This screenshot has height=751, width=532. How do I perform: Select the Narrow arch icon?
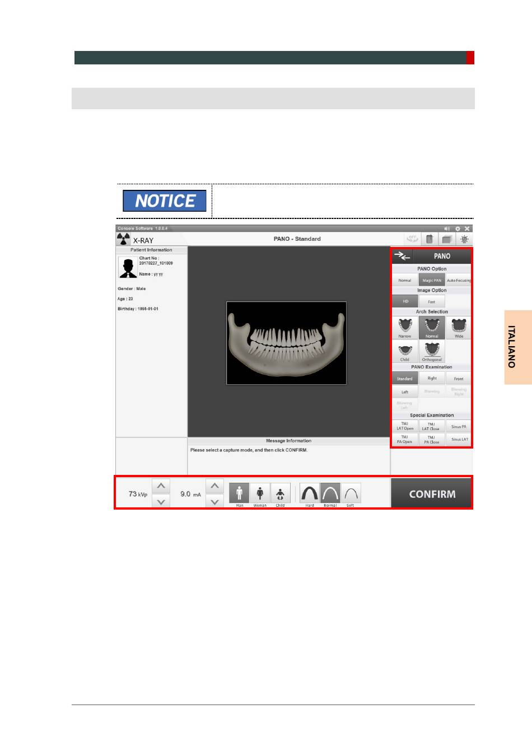point(404,327)
